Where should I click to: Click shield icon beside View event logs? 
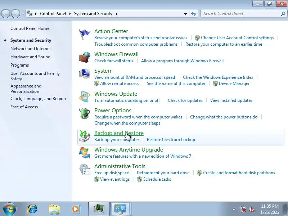[96, 179]
